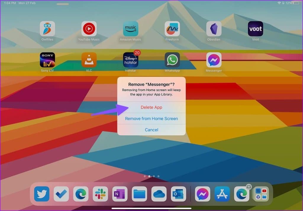Screen dimensions: 303x211
Task: Open the Voot streaming app
Action: pyautogui.click(x=255, y=28)
